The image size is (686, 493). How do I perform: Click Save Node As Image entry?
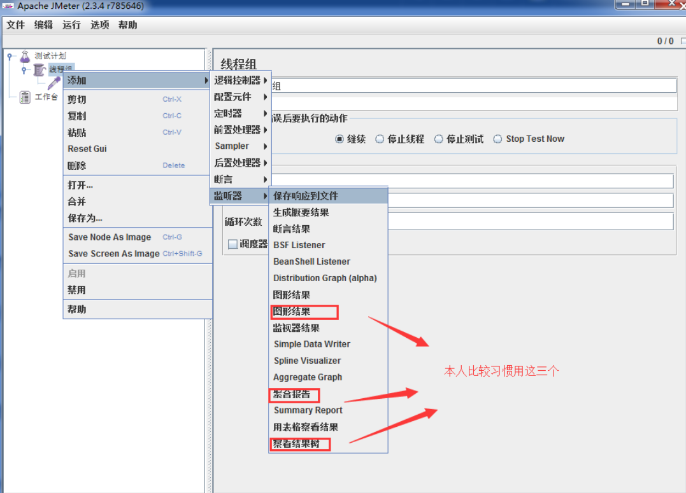pos(110,237)
